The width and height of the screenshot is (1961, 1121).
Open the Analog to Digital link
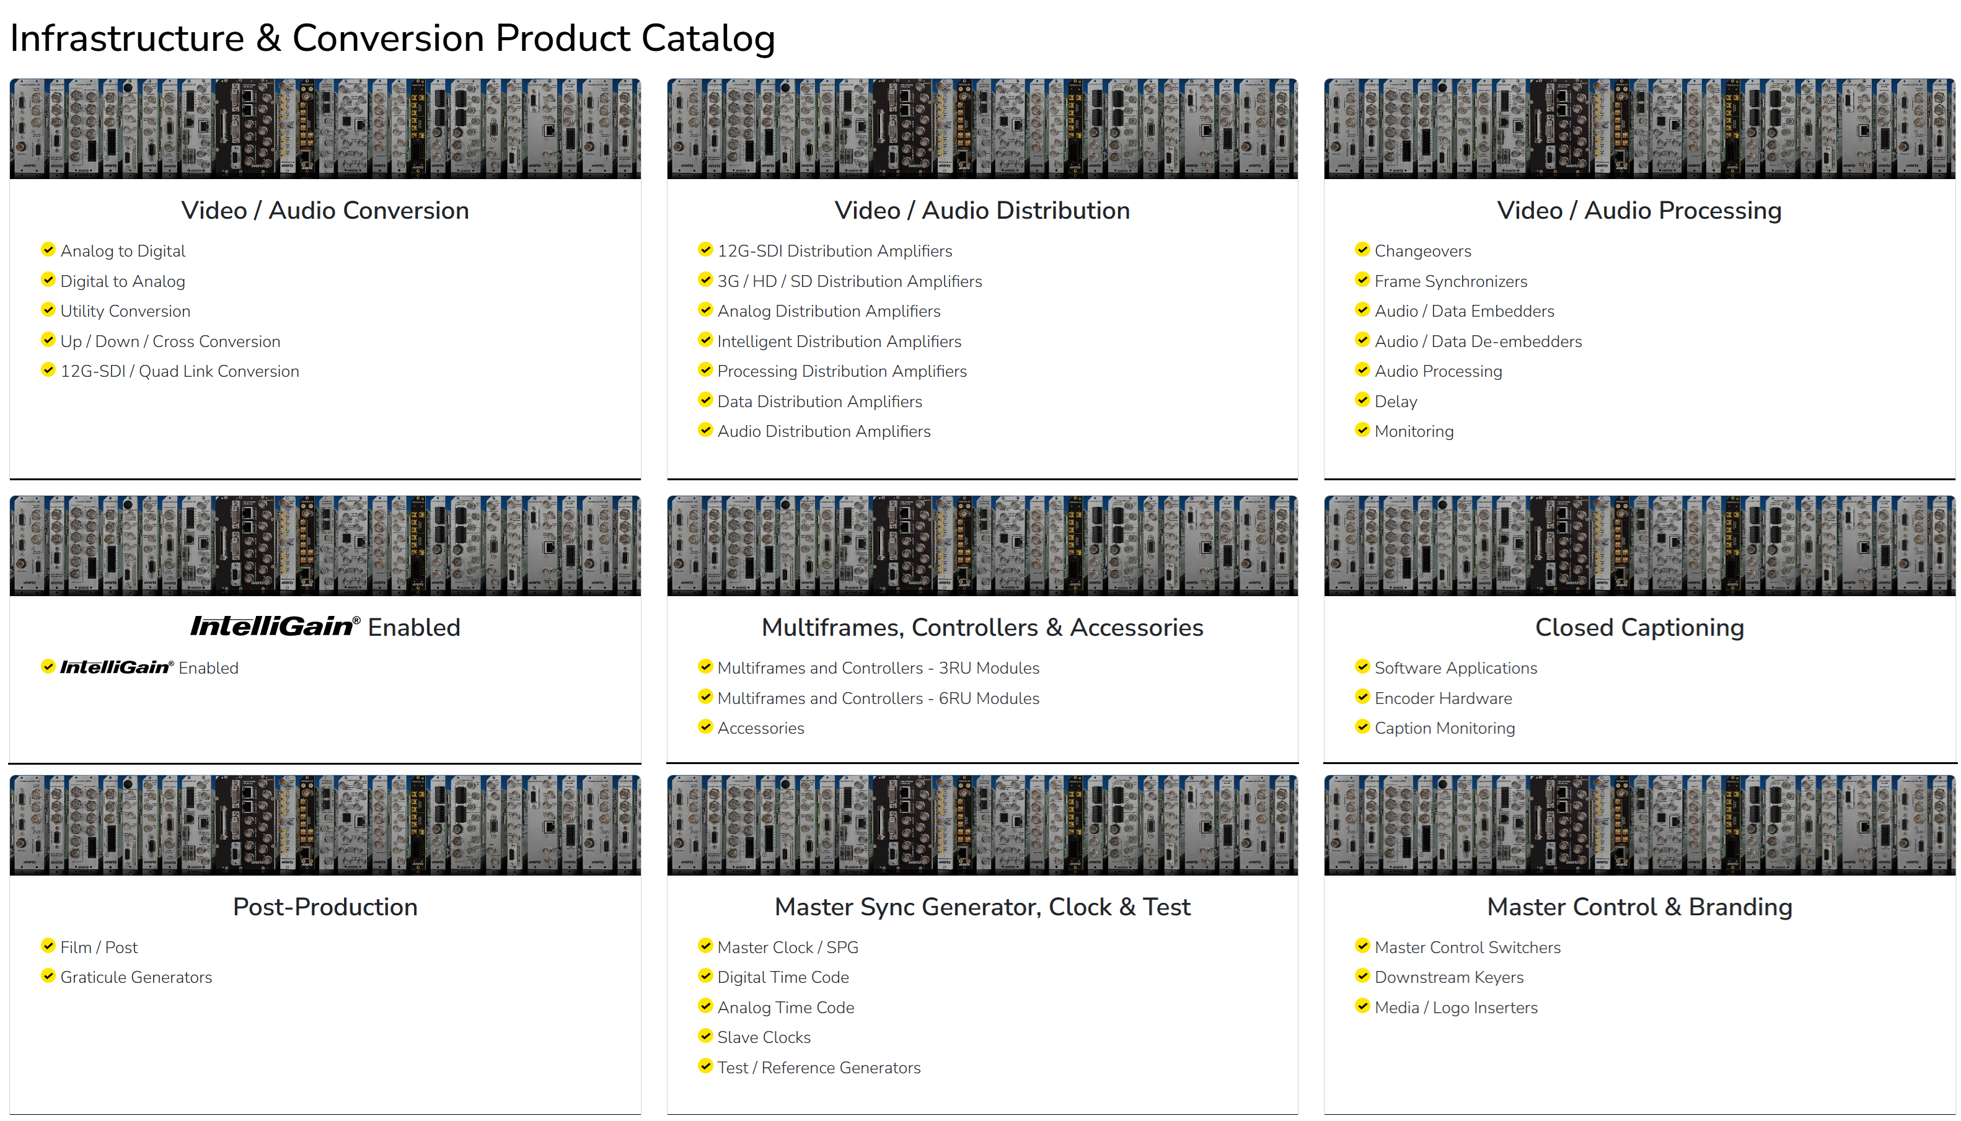pyautogui.click(x=123, y=251)
